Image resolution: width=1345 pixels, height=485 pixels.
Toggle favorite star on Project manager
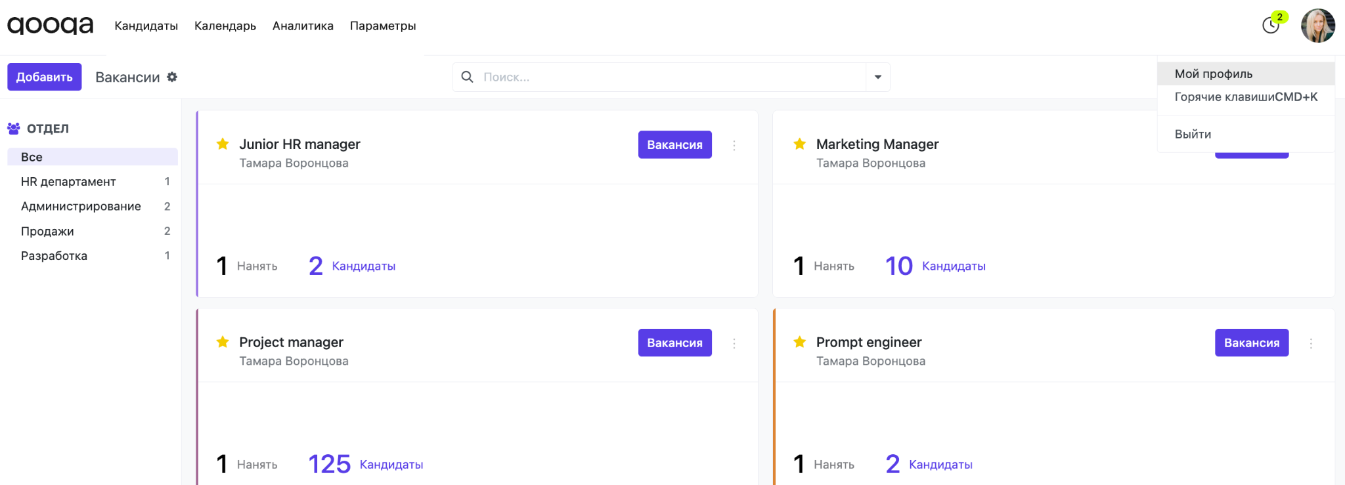coord(223,342)
